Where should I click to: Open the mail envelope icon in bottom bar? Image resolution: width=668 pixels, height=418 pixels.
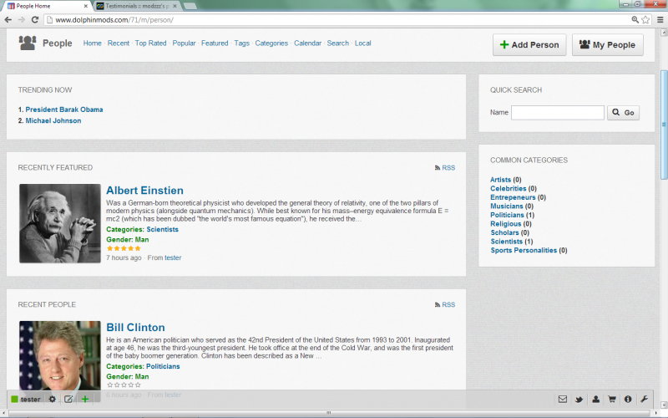[563, 400]
